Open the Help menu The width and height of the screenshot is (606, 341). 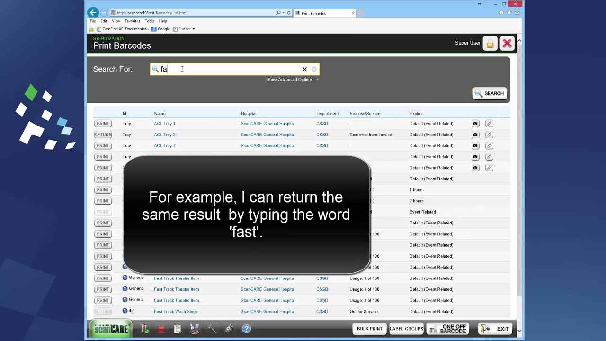pyautogui.click(x=163, y=21)
